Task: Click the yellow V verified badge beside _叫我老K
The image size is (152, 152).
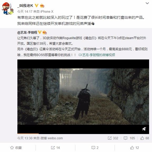Action: pyautogui.click(x=36, y=6)
